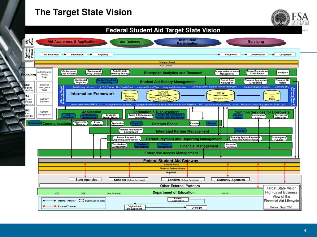This screenshot has height=237, width=317.
Task: Click the Business Intelligence Tools enabler box
Action: (x=44, y=87)
